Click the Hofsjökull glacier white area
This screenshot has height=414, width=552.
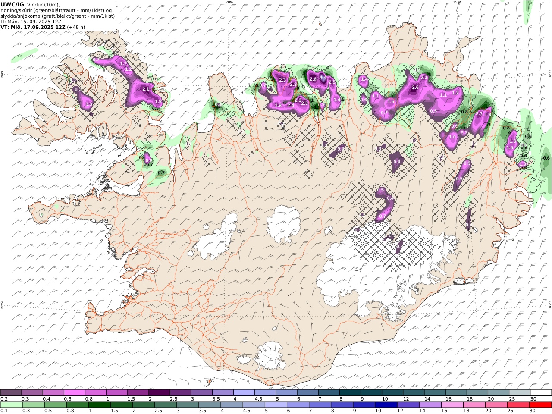click(x=283, y=224)
